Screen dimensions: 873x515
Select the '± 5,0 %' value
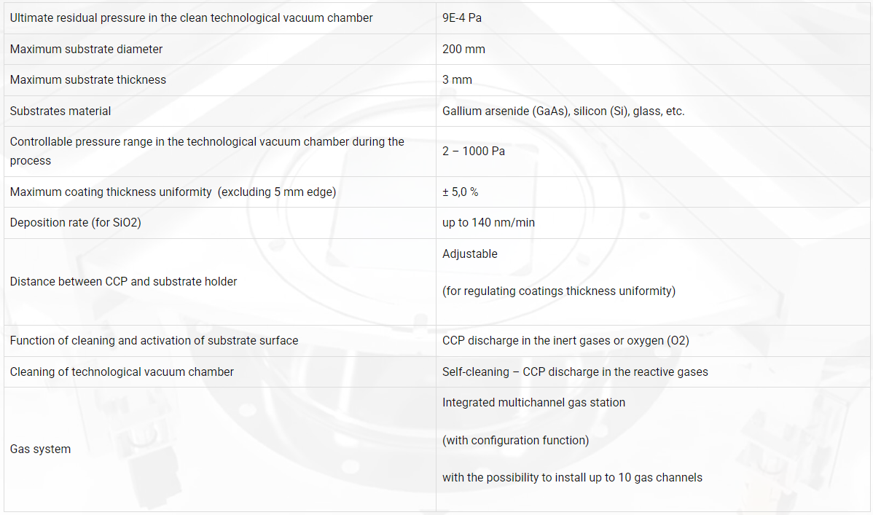pyautogui.click(x=460, y=192)
